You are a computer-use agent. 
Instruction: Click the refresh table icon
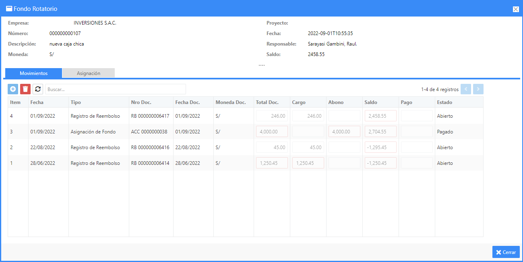click(x=38, y=89)
